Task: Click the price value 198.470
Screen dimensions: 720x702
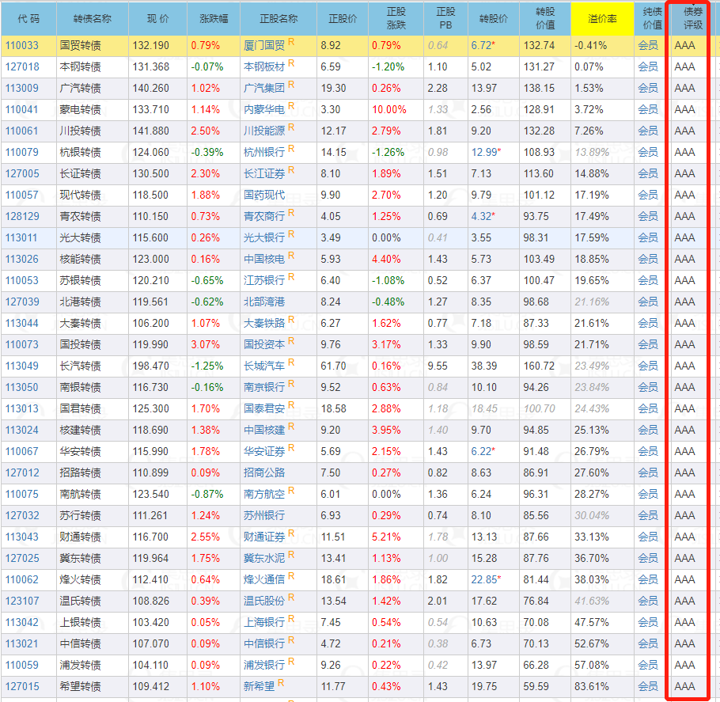Action: pos(151,366)
